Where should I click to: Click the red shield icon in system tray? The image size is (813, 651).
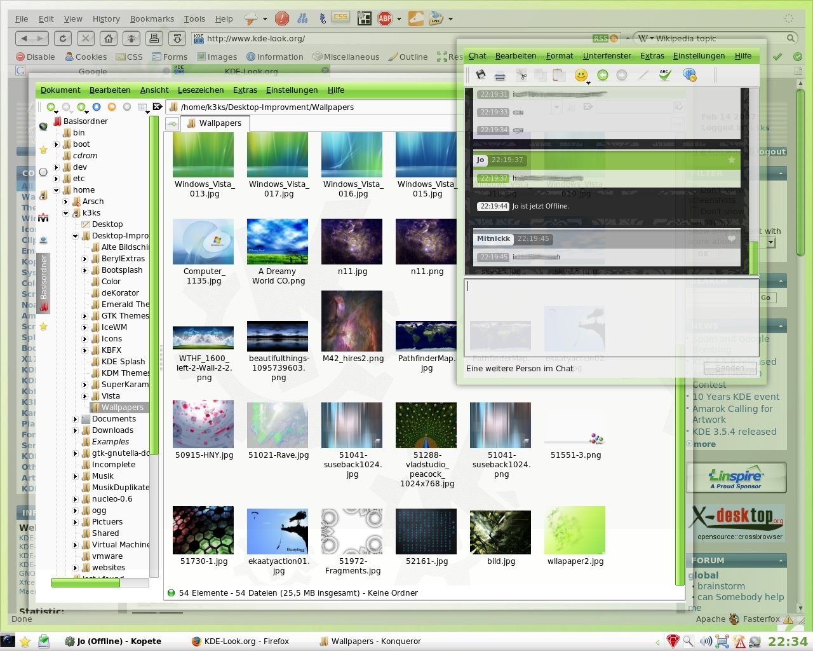(673, 641)
